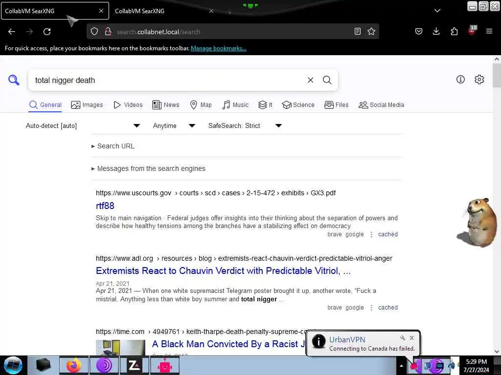The height and width of the screenshot is (375, 501).
Task: Open the Pocket save icon
Action: click(x=419, y=31)
